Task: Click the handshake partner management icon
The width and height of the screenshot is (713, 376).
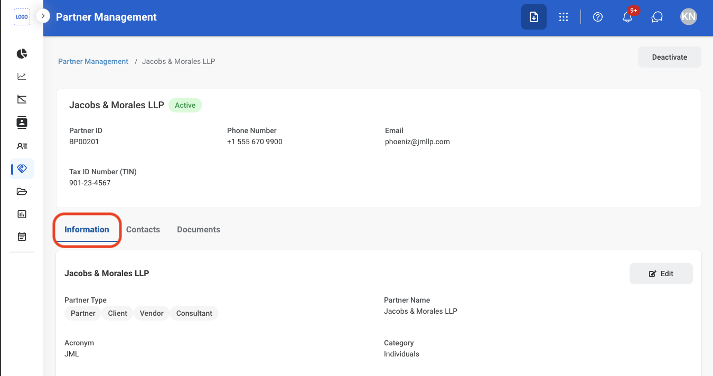Action: pos(22,168)
